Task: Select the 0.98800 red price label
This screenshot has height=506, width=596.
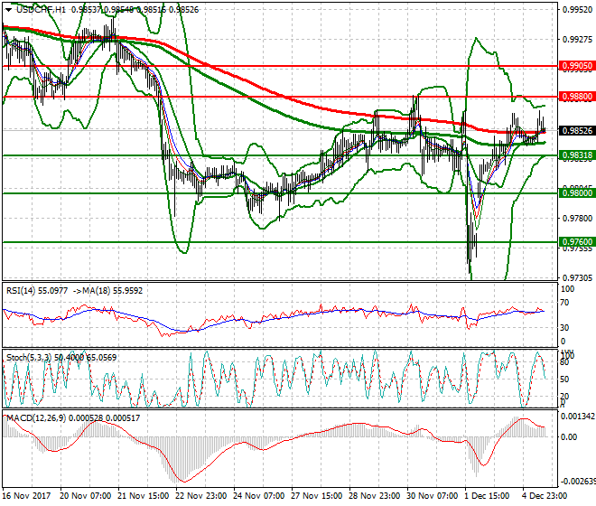Action: coord(575,96)
